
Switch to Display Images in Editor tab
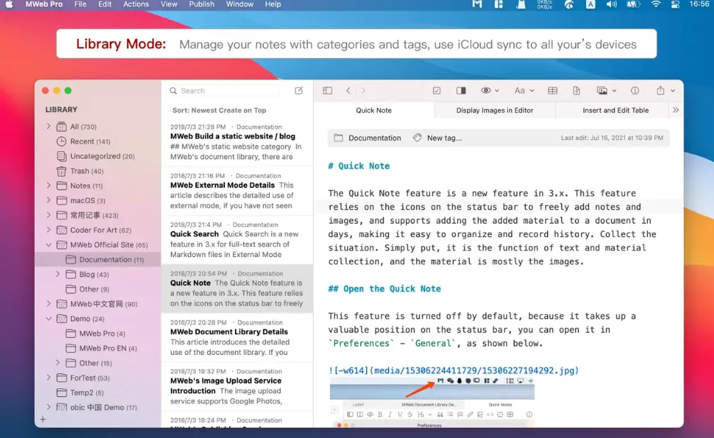(495, 110)
